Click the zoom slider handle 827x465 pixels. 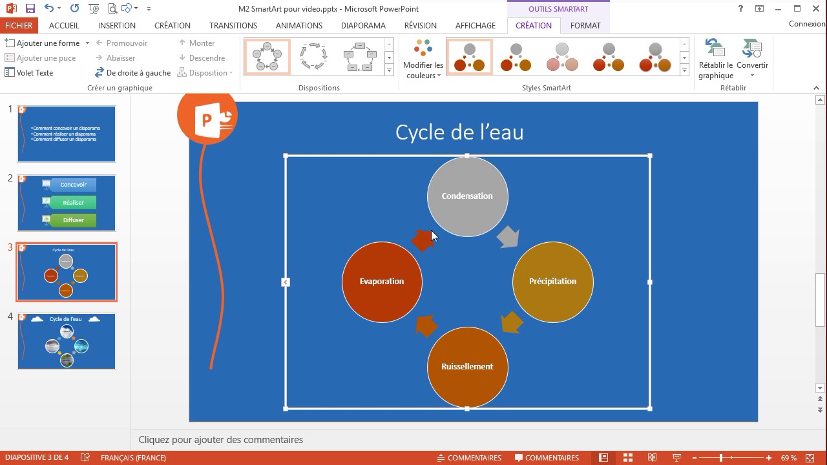click(721, 458)
